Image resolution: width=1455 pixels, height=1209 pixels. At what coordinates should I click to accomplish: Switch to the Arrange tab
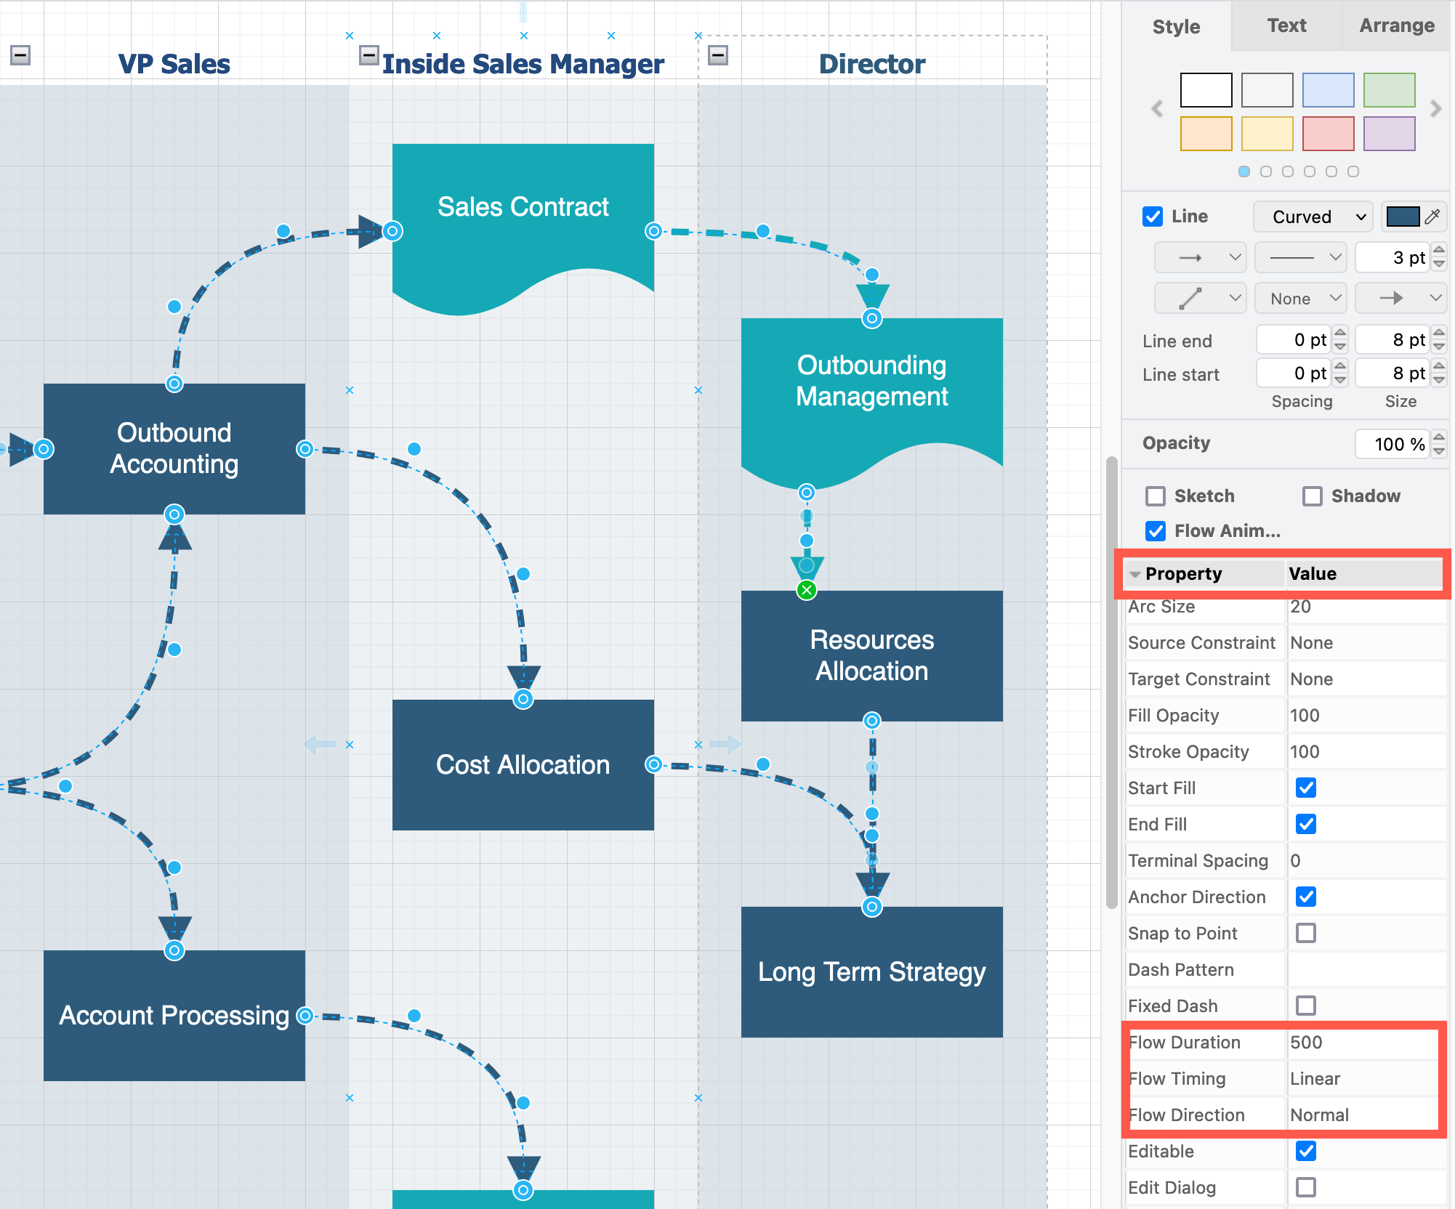pos(1396,26)
